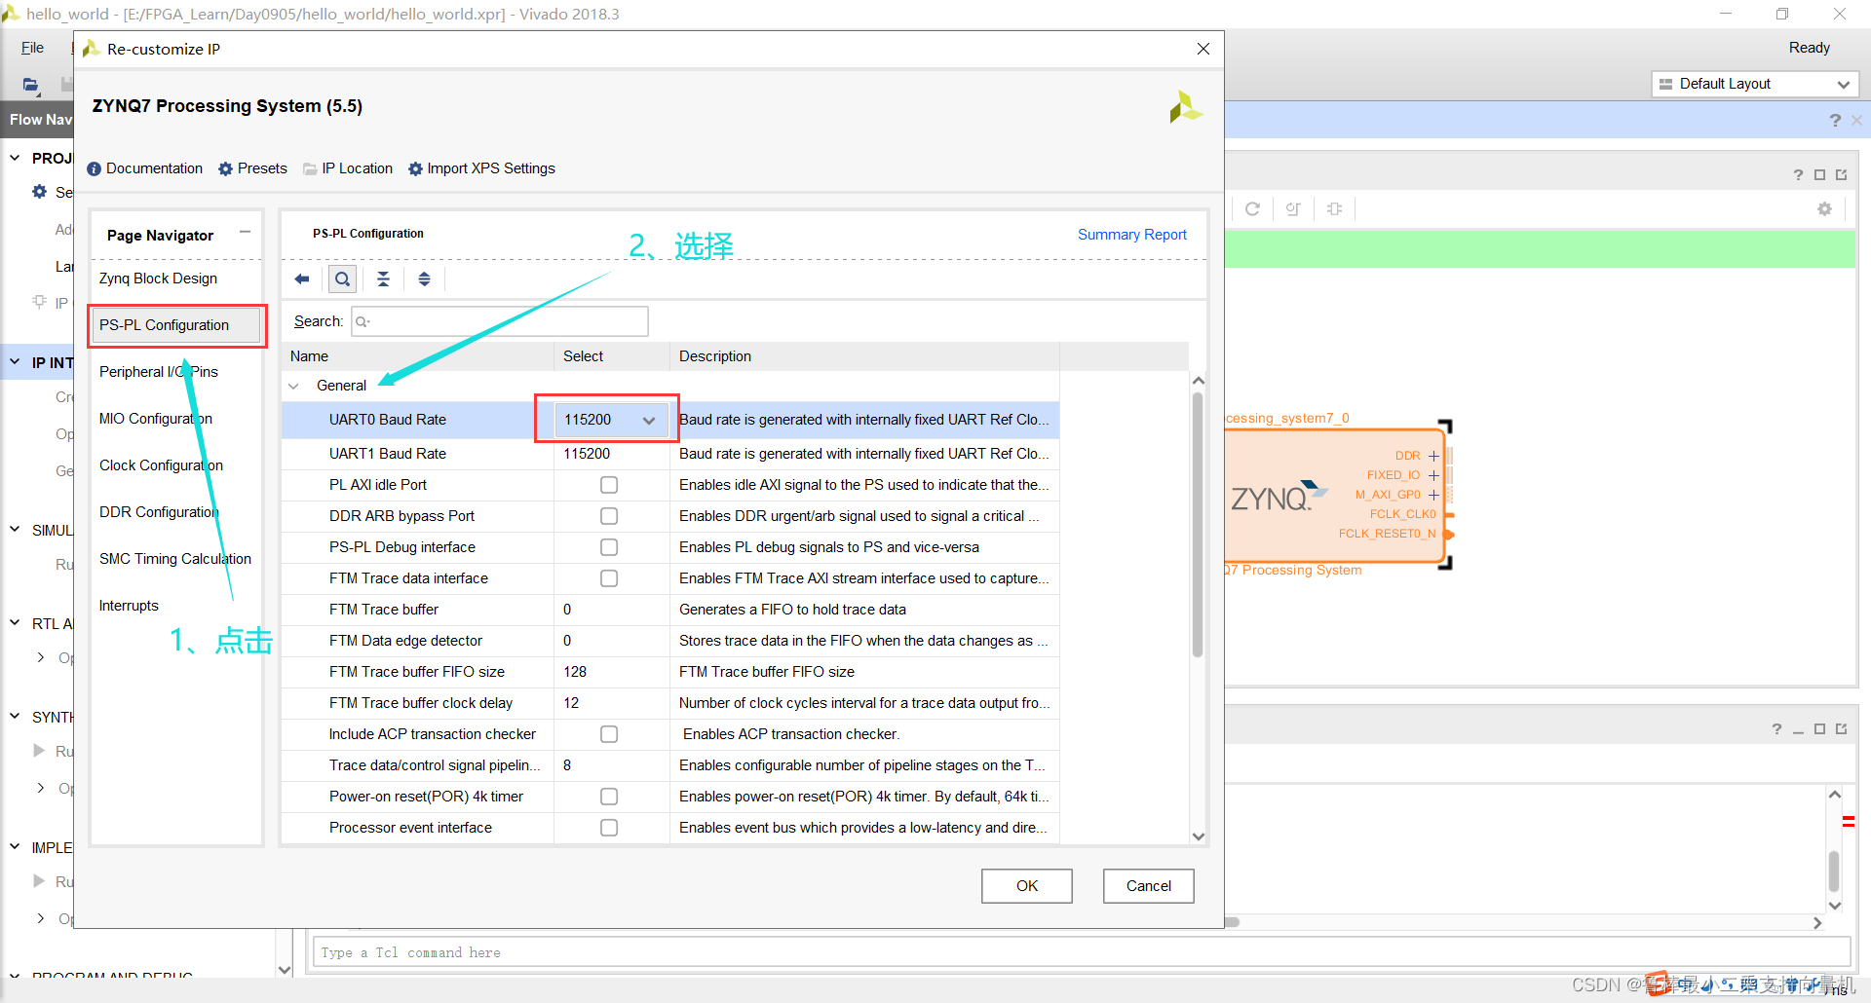This screenshot has height=1003, width=1871.
Task: Collapse all rows in configuration table
Action: pyautogui.click(x=383, y=279)
